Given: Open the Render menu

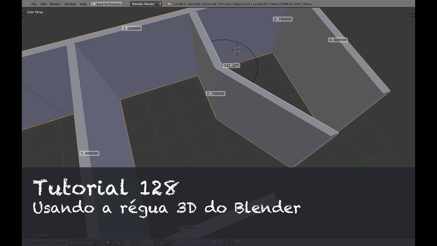Looking at the screenshot, I should click(x=55, y=4).
